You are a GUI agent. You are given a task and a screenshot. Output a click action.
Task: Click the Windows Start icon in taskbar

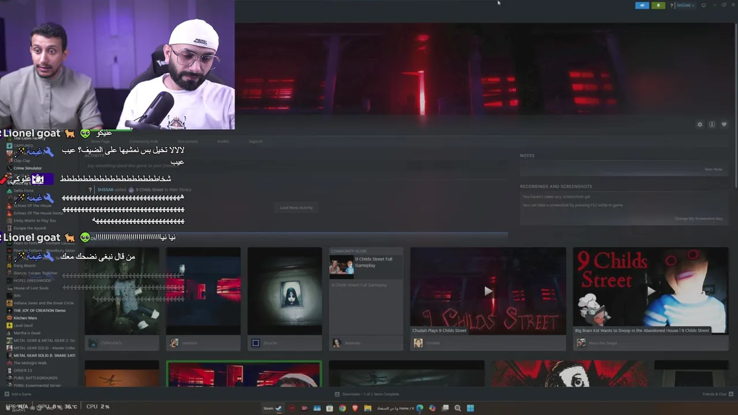click(470, 408)
